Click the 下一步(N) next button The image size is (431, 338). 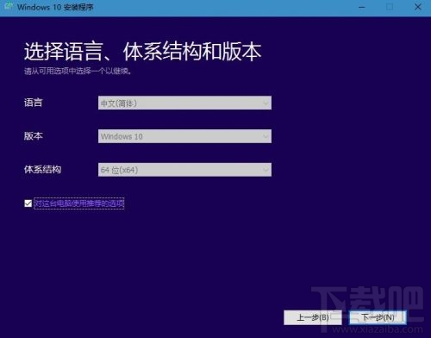tap(378, 317)
